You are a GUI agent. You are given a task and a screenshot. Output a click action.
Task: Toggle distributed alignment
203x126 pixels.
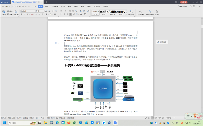point(74,14)
